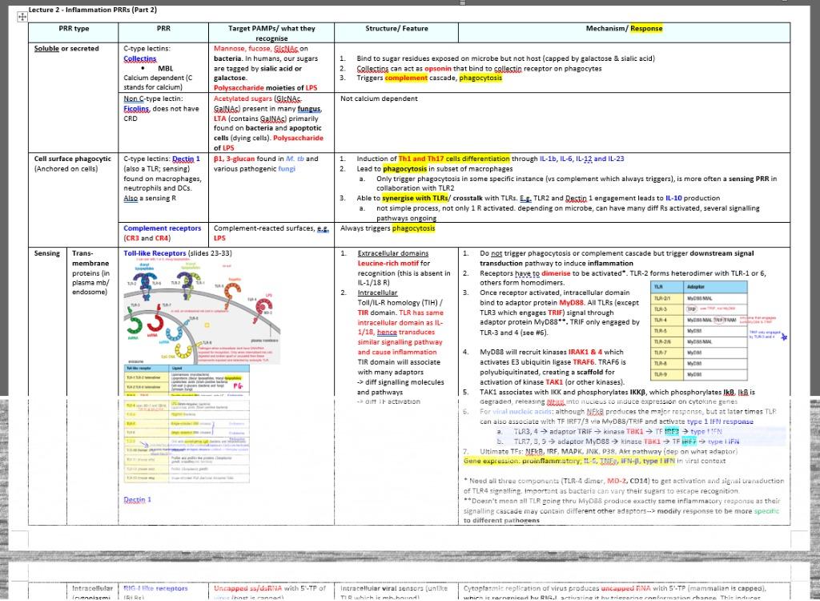Click the highlighted 'Gene expression: proinflammatory' text

(522, 462)
